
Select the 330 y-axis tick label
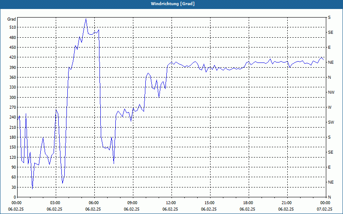coord(13,87)
